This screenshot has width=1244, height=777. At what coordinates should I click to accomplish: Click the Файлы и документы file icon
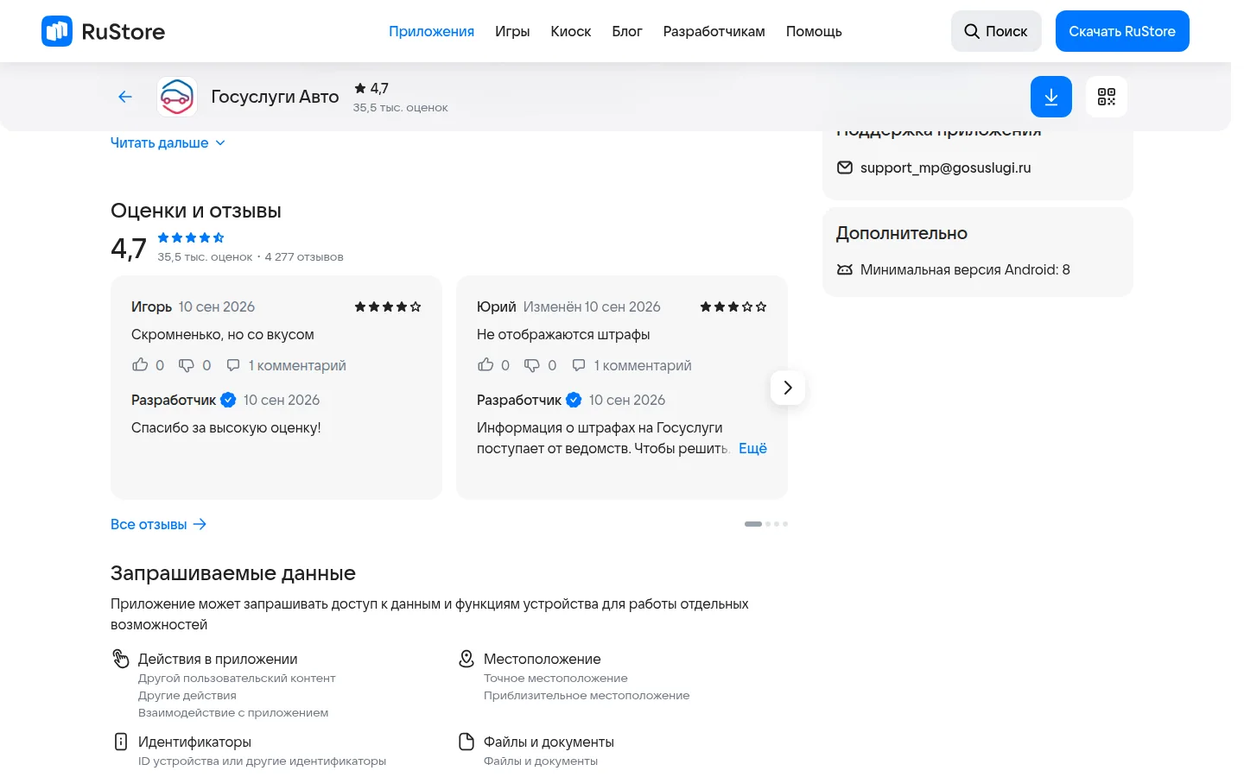(x=466, y=742)
